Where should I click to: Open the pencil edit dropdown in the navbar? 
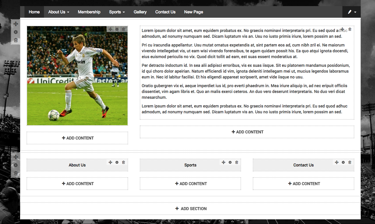click(352, 12)
